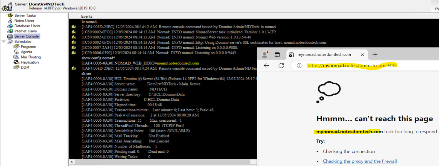The image size is (439, 166).
Task: Close the mynomad.notesdomtech.com tab
Action: 362,55
